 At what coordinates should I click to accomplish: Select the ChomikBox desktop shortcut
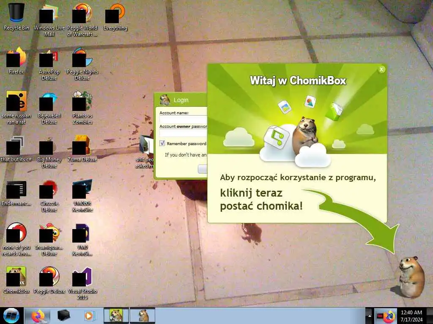pos(16,280)
